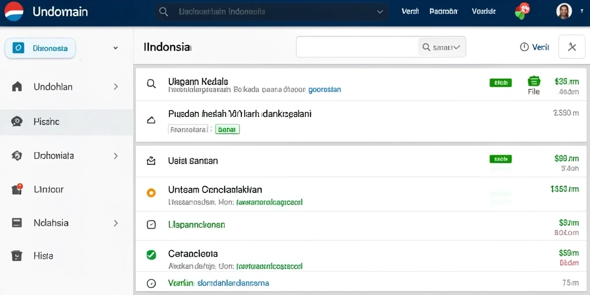
Task: Click the red-green notification icon in top bar
Action: click(522, 11)
